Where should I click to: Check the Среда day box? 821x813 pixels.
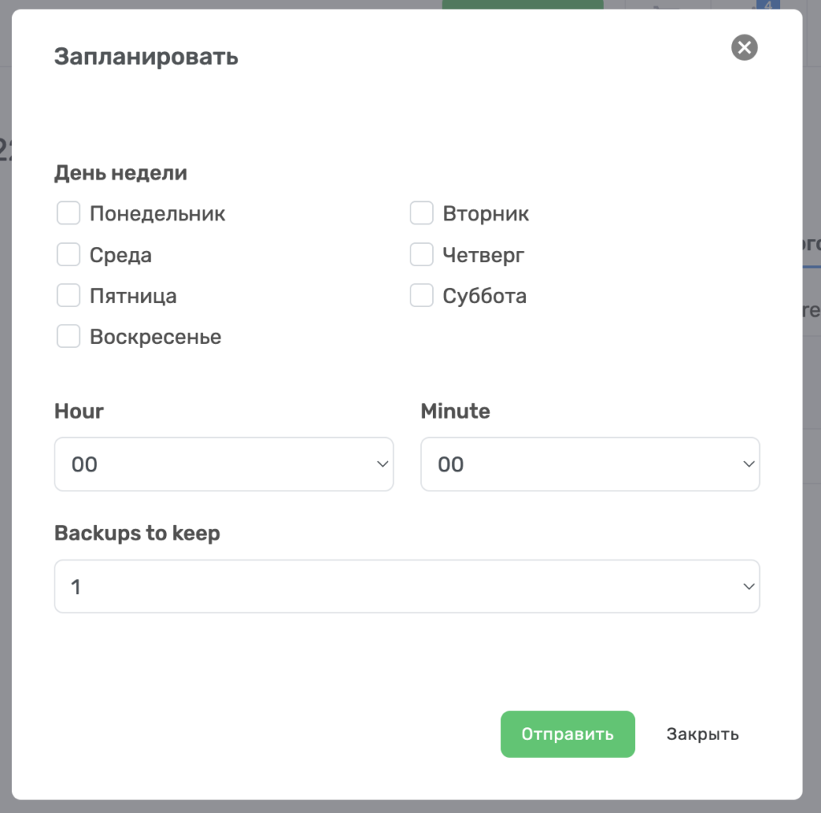[69, 254]
